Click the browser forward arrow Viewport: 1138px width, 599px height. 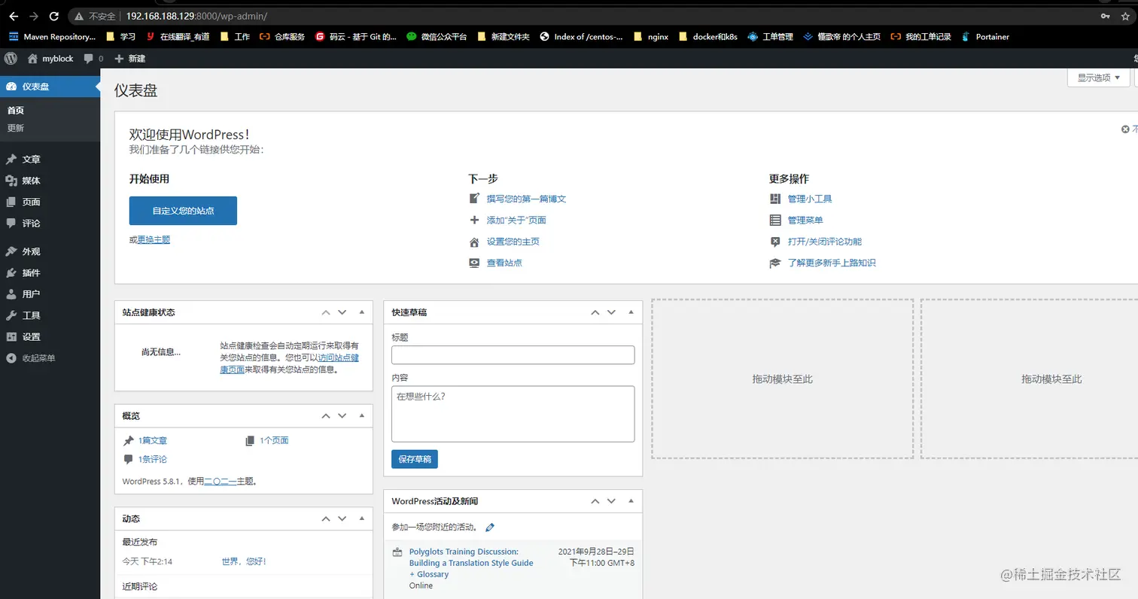pos(34,16)
